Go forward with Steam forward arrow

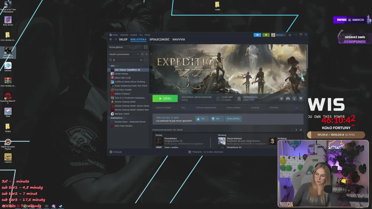coord(115,39)
